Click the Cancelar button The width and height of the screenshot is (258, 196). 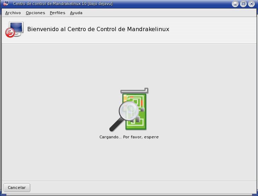point(17,188)
